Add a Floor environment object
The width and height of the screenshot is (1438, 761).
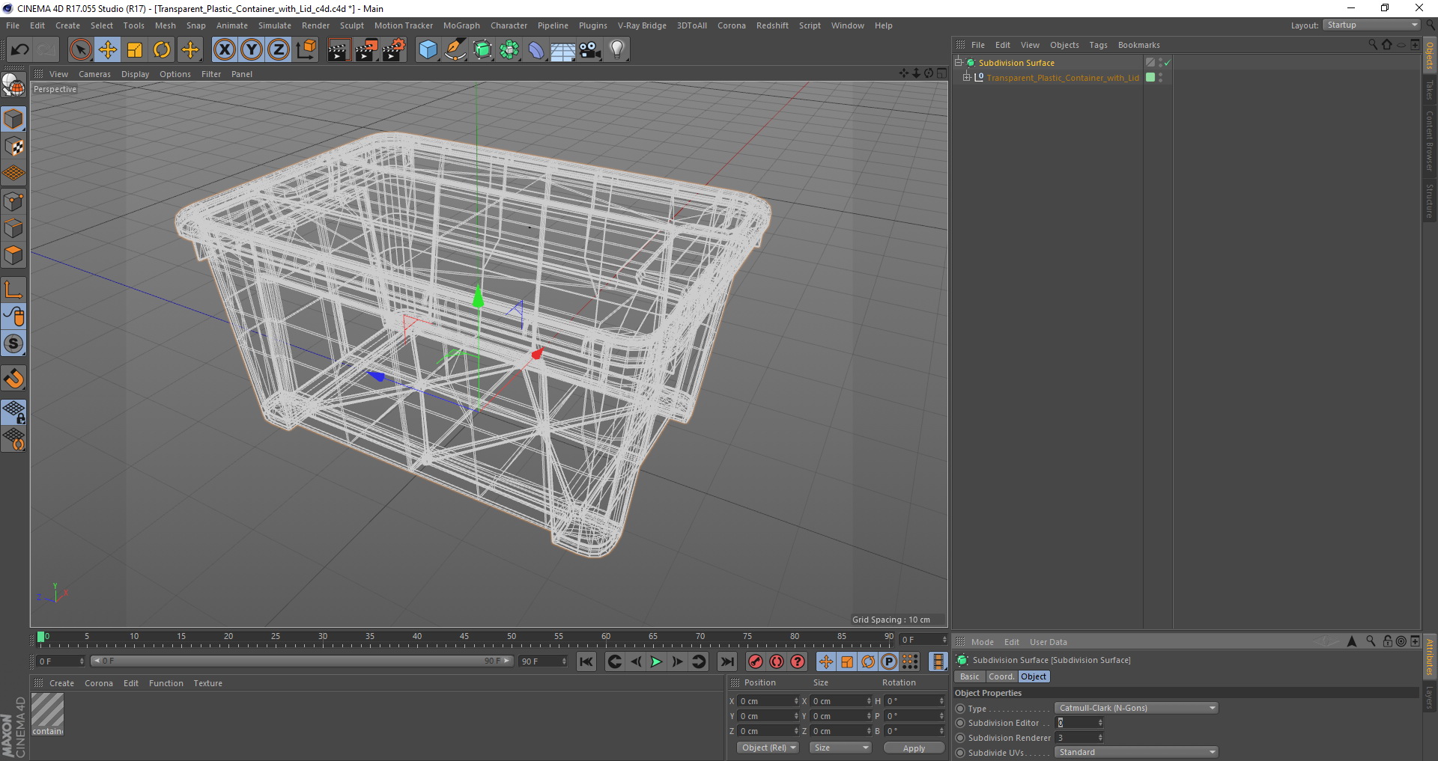click(x=562, y=50)
